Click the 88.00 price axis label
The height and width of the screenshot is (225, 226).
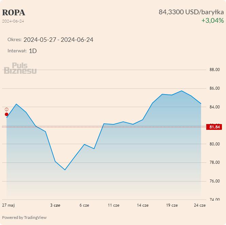point(214,70)
